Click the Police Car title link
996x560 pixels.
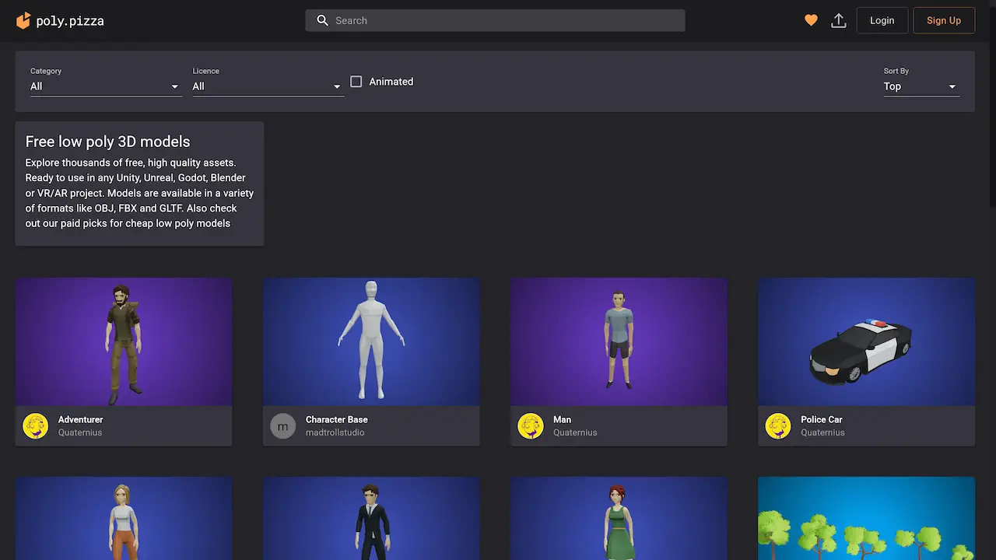pyautogui.click(x=822, y=419)
